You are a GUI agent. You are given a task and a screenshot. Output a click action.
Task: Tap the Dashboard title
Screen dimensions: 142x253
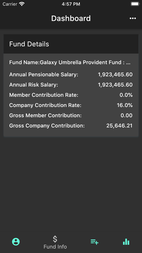71,19
